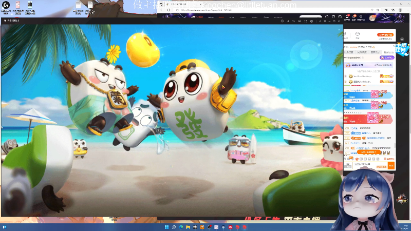The height and width of the screenshot is (231, 411).
Task: Click the purple pill button in chat panel
Action: (x=387, y=57)
